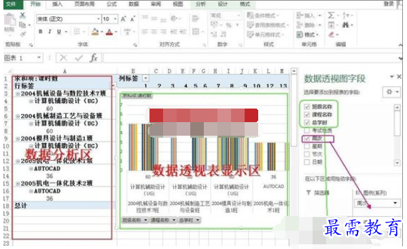The image size is (407, 249).
Task: Click the Wrap Text icon
Action: click(x=195, y=18)
